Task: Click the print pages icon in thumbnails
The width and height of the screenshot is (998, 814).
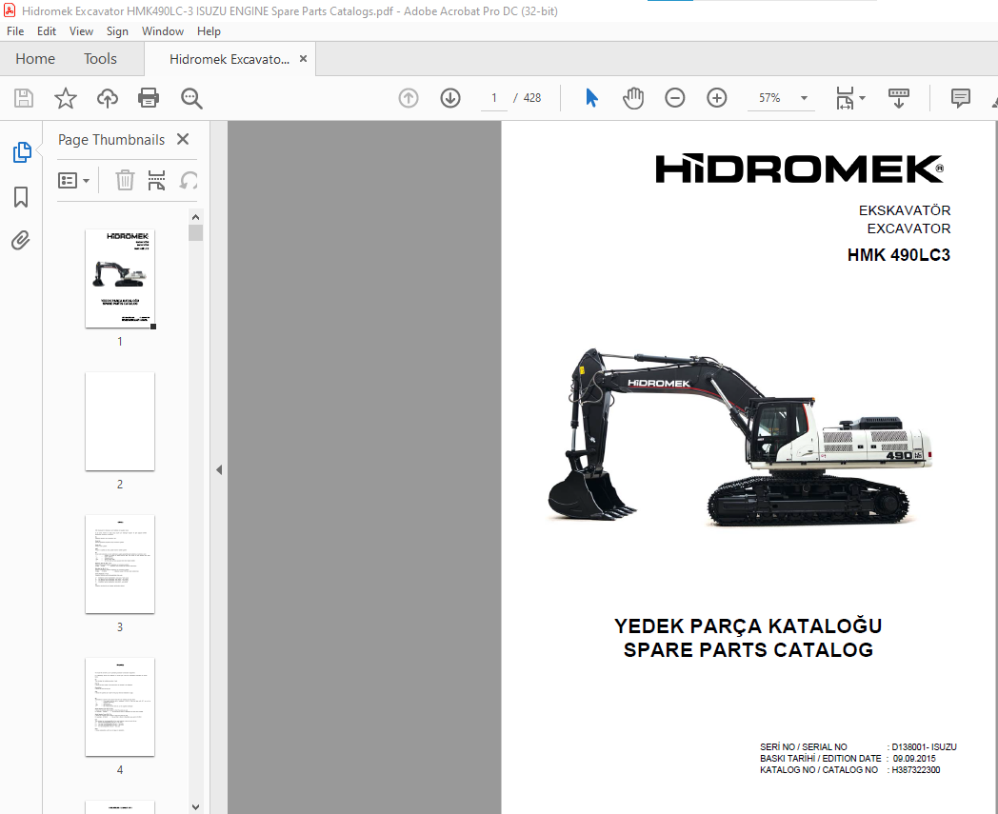Action: [156, 180]
